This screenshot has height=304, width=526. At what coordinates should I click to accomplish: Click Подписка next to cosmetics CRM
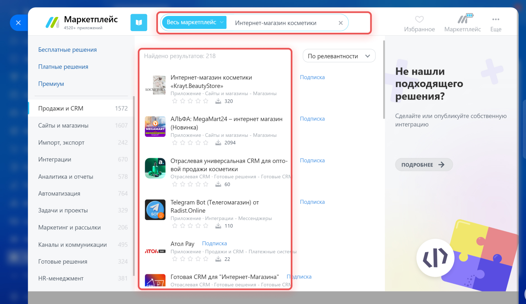point(312,160)
